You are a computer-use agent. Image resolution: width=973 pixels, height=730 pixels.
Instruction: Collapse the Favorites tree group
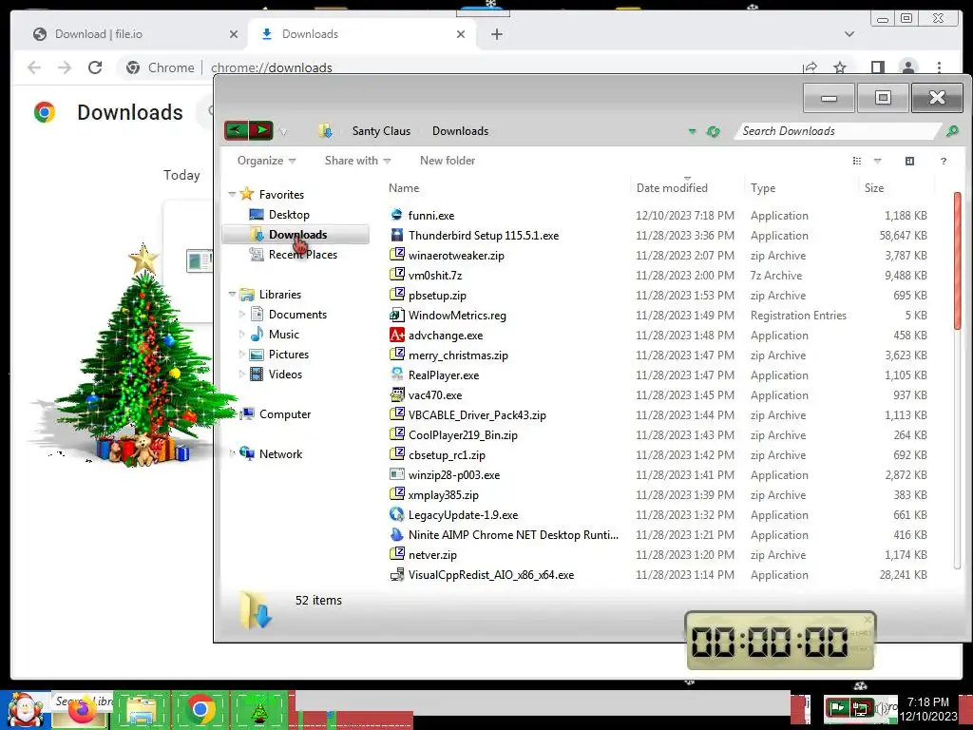click(232, 194)
